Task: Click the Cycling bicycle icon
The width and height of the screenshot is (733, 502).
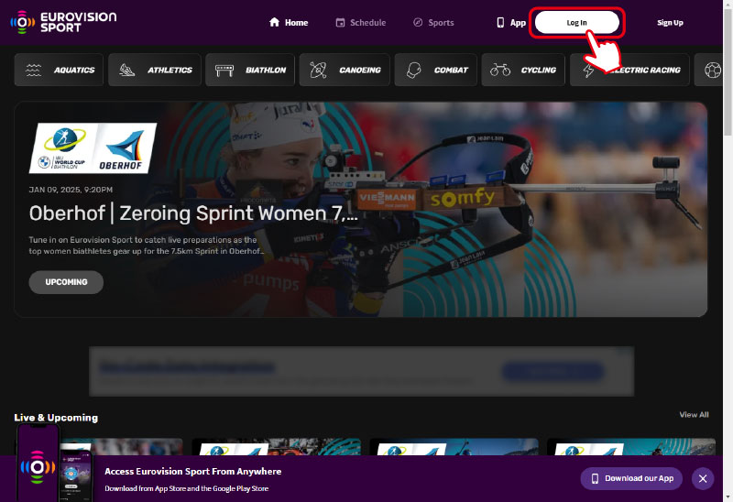Action: point(500,71)
